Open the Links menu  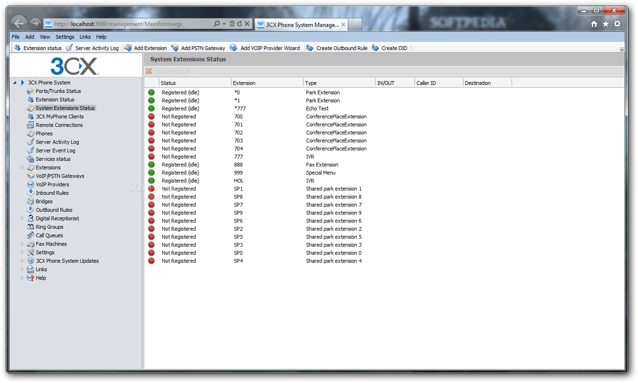(85, 37)
